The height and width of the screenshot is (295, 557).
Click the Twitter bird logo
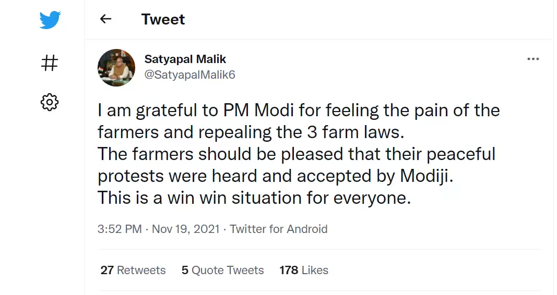pyautogui.click(x=50, y=20)
